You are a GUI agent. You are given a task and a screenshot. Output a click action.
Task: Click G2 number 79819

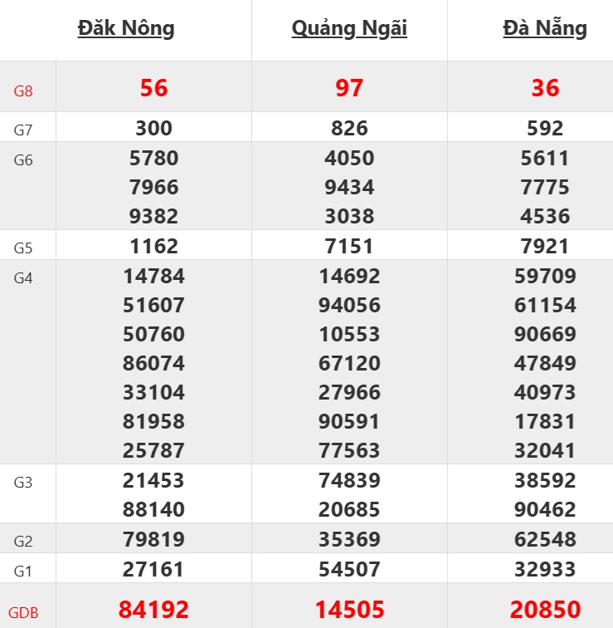click(x=154, y=539)
